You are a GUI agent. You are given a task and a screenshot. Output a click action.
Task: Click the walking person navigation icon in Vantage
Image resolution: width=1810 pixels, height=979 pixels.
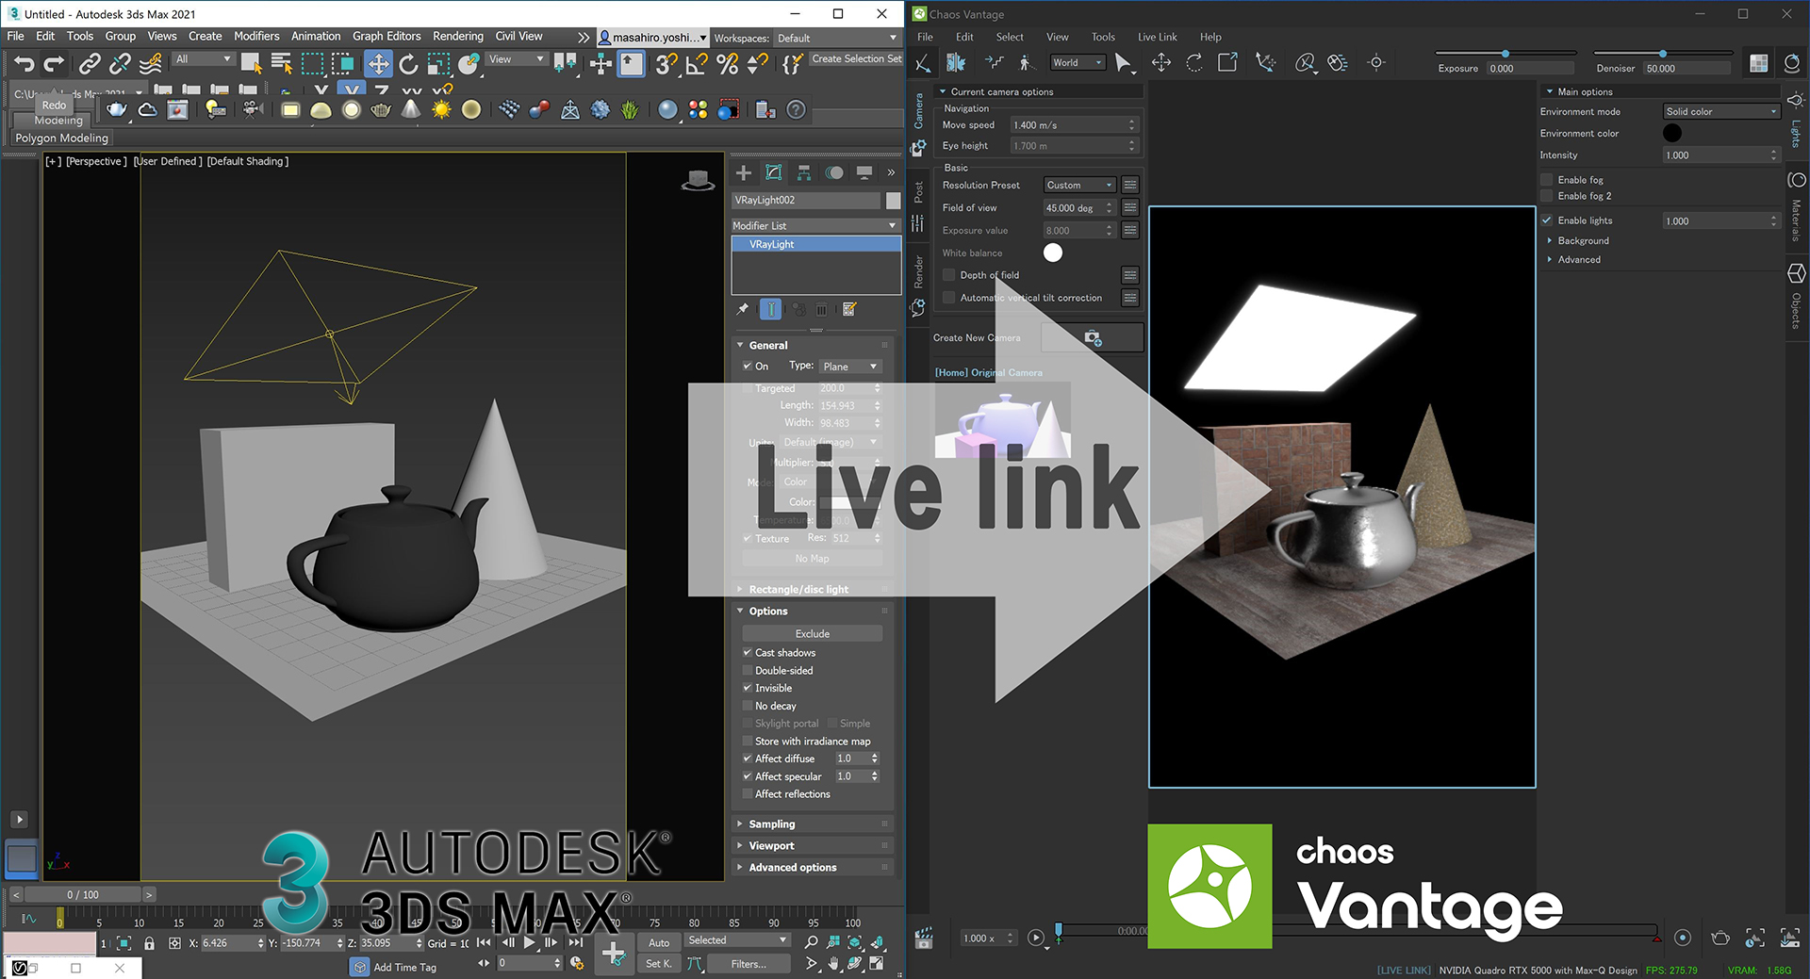tap(1026, 62)
